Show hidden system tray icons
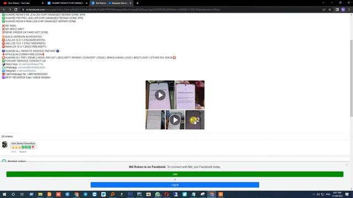The width and height of the screenshot is (353, 198). [x=314, y=194]
